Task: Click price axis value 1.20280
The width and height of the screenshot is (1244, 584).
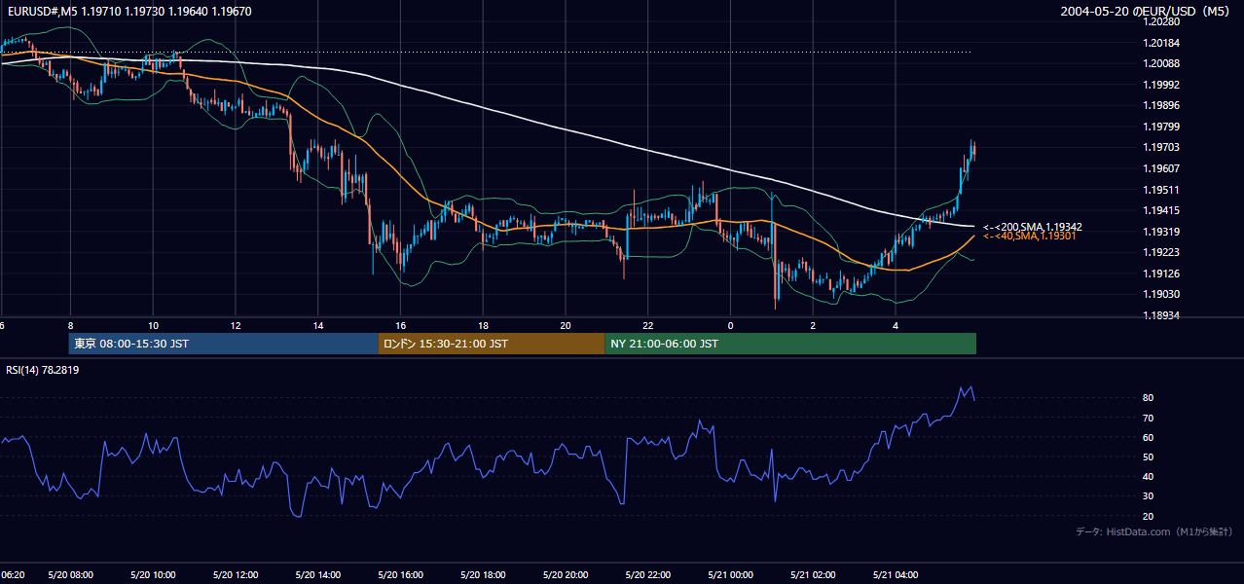Action: tap(1161, 21)
